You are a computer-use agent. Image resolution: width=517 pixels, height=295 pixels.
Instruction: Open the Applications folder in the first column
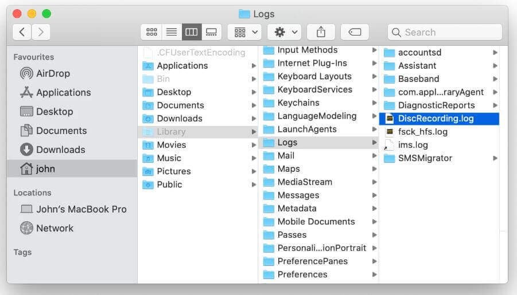[x=198, y=65]
